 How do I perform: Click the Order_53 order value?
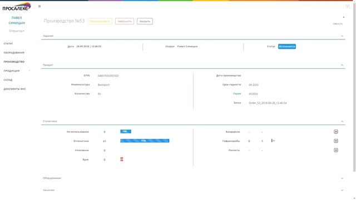268,103
